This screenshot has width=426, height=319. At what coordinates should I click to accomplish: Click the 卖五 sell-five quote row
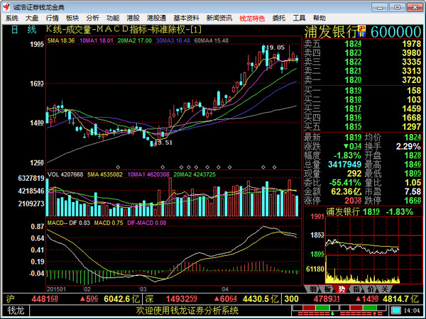tap(363, 44)
